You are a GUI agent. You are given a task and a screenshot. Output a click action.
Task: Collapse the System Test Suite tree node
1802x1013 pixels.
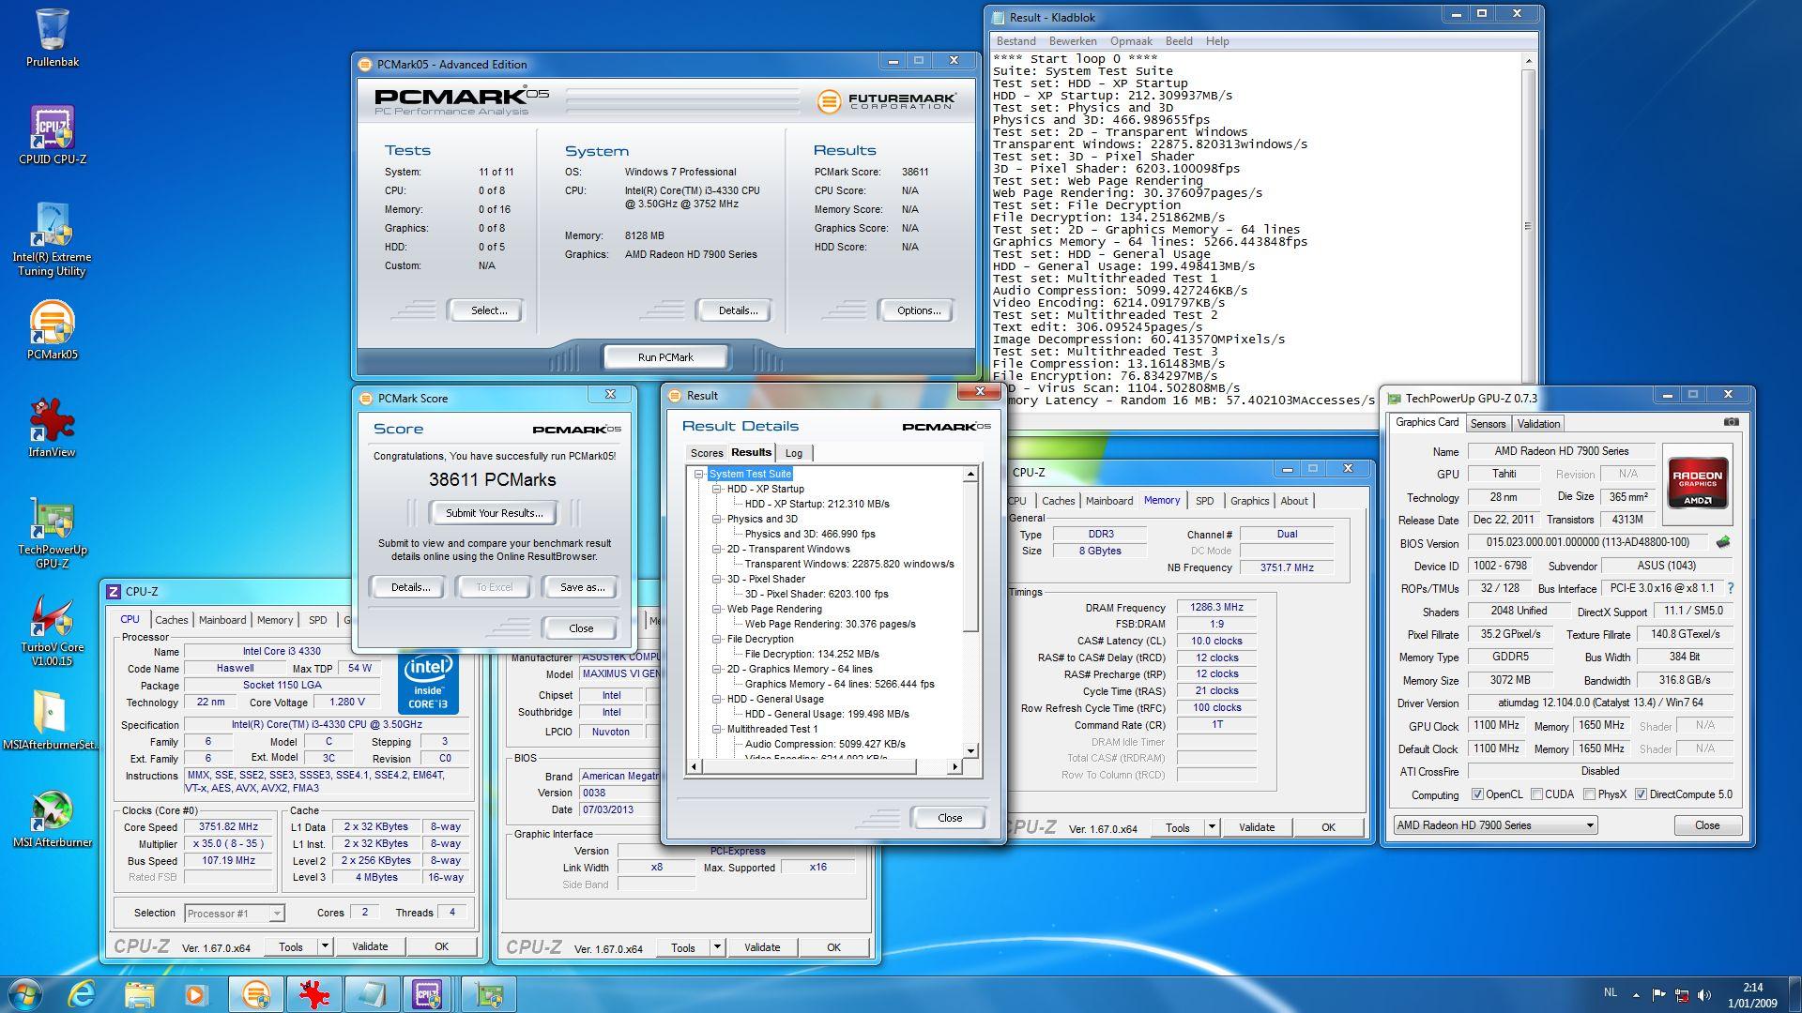pos(698,475)
